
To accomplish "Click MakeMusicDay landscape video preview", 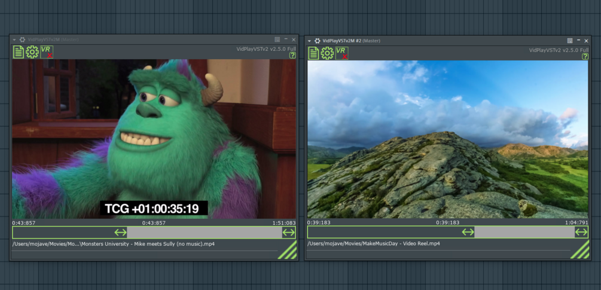I will pos(448,139).
